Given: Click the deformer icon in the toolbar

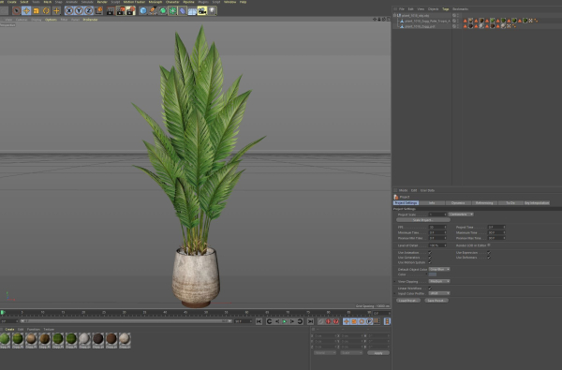Looking at the screenshot, I should [183, 10].
